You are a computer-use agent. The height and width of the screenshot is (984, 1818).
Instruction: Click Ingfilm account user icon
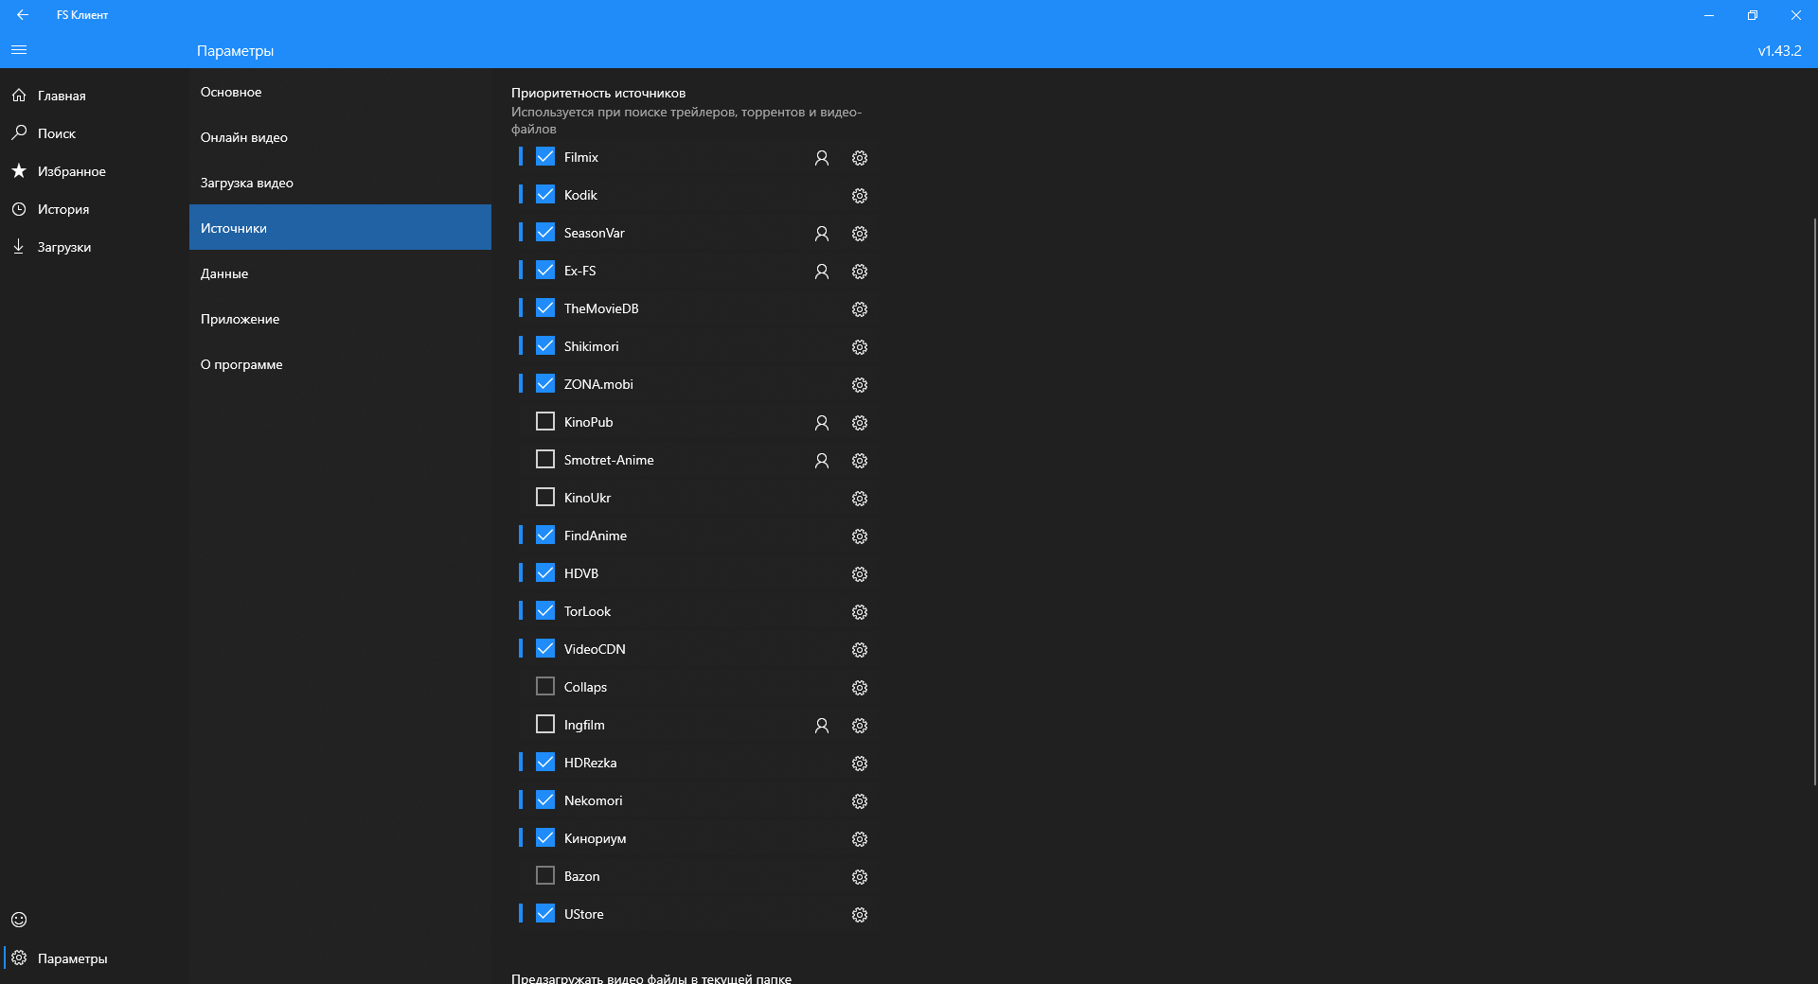pyautogui.click(x=822, y=726)
